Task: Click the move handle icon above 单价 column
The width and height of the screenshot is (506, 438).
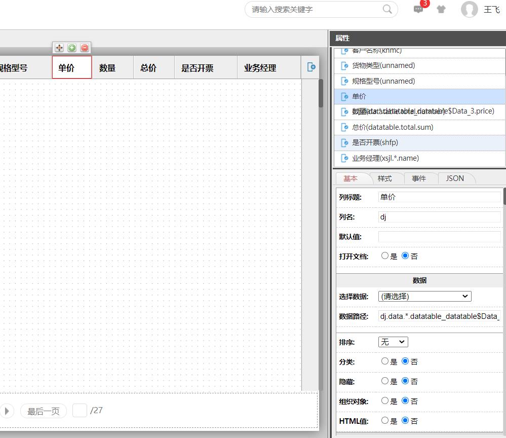Action: (x=59, y=48)
